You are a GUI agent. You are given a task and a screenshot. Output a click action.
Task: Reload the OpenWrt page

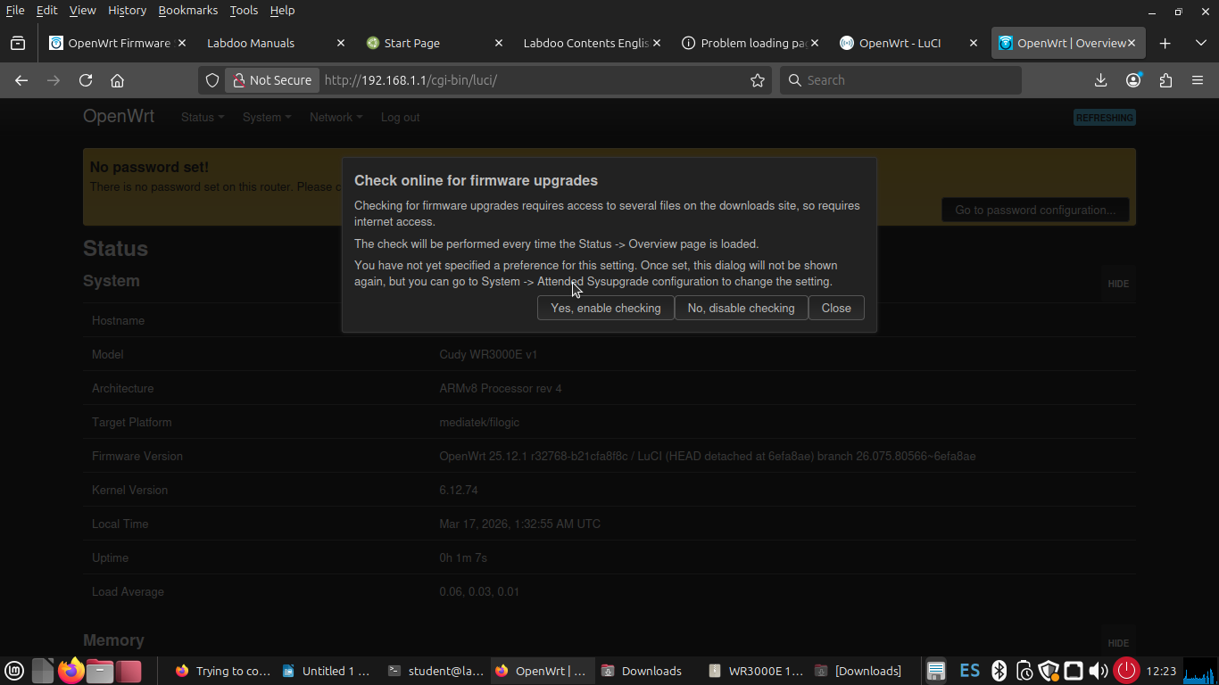coord(86,80)
